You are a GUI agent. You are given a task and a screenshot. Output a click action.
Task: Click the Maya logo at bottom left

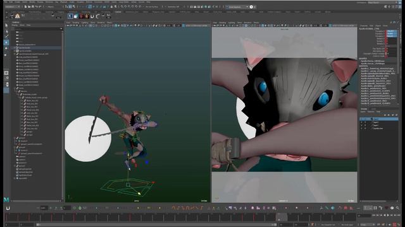[6, 199]
